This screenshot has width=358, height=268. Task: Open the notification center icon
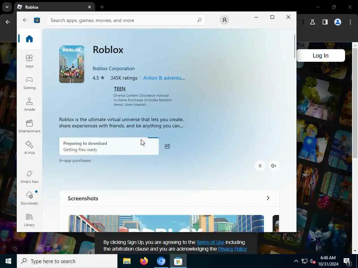click(x=347, y=261)
